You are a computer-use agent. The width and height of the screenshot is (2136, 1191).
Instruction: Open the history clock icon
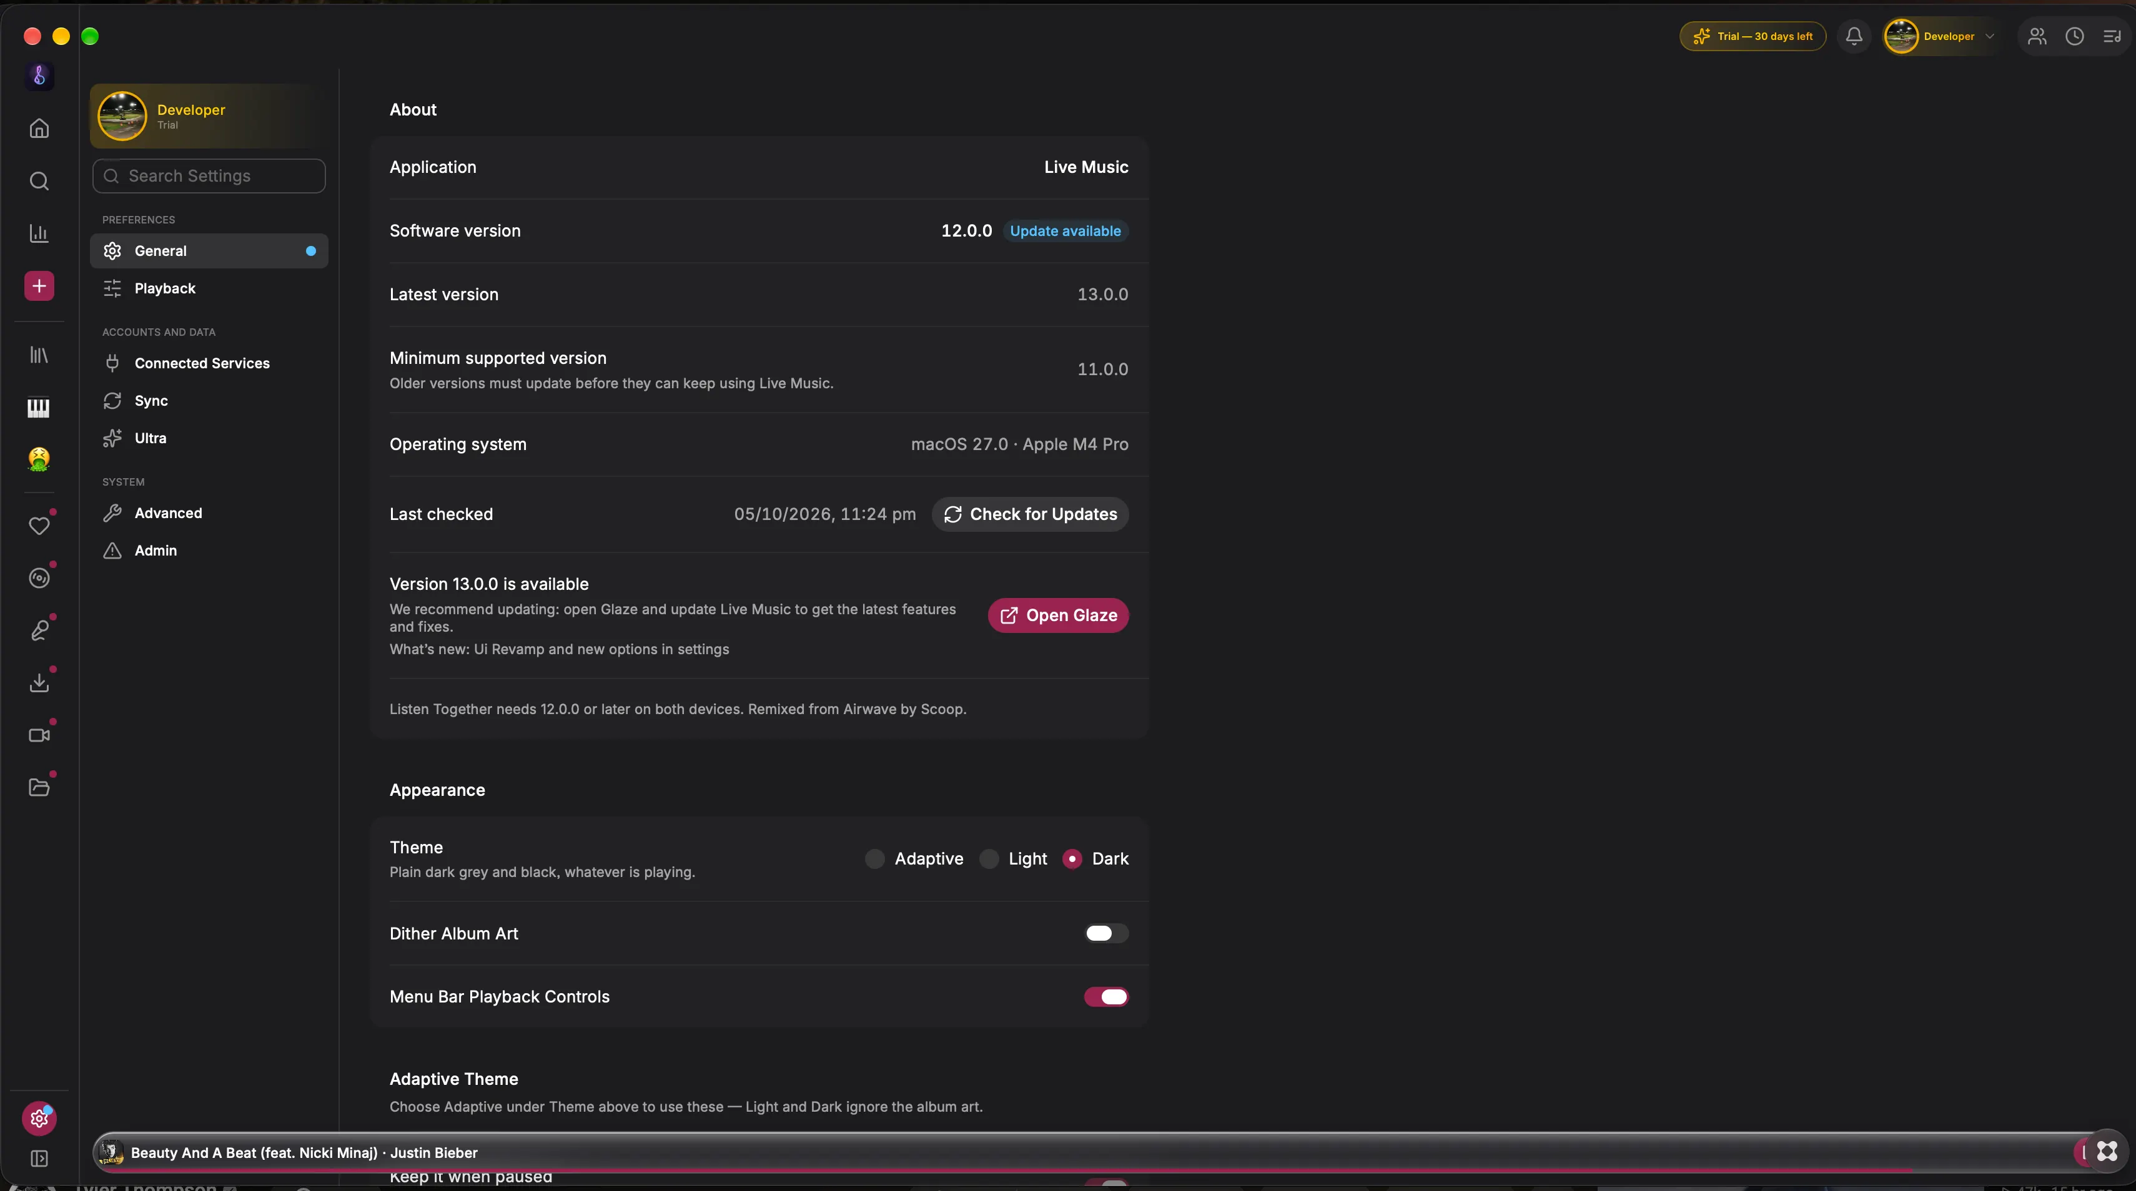point(2075,36)
